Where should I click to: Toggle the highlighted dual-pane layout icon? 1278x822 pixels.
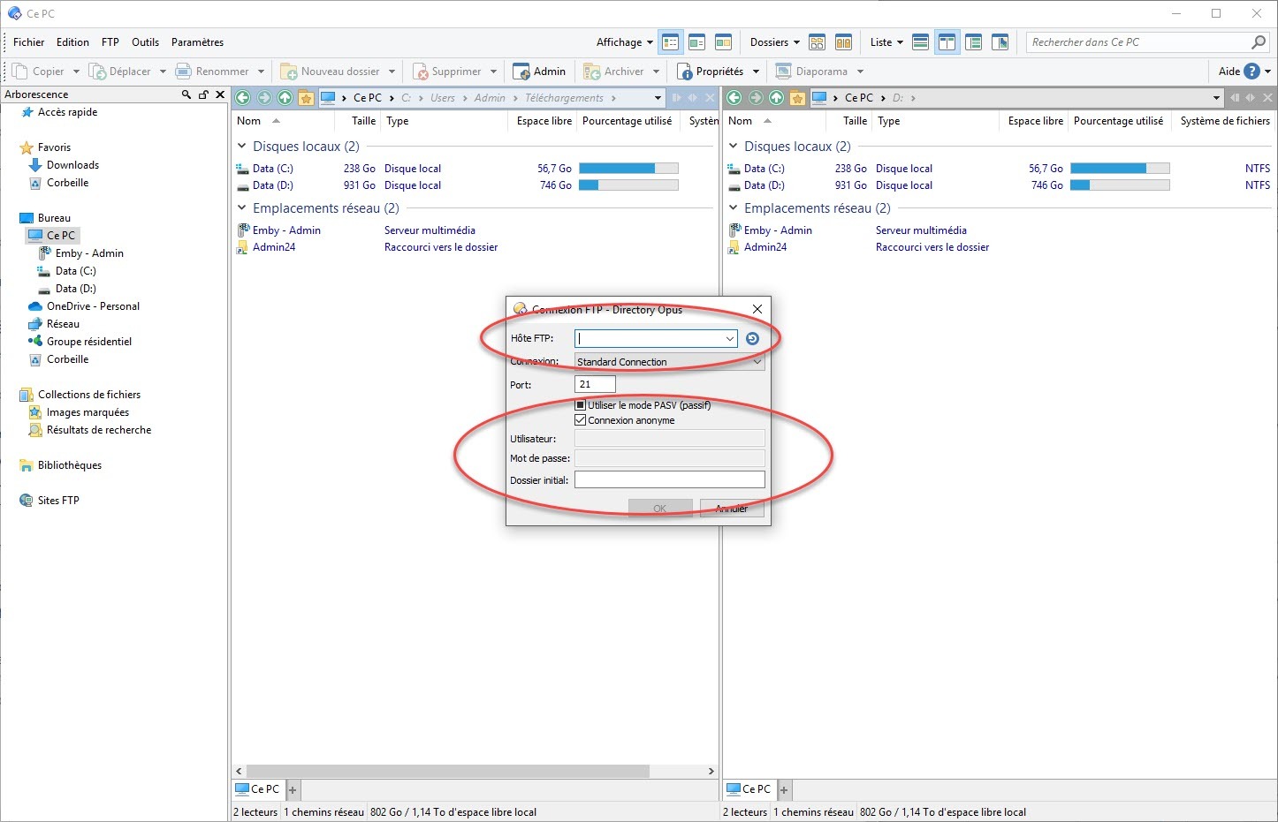947,42
